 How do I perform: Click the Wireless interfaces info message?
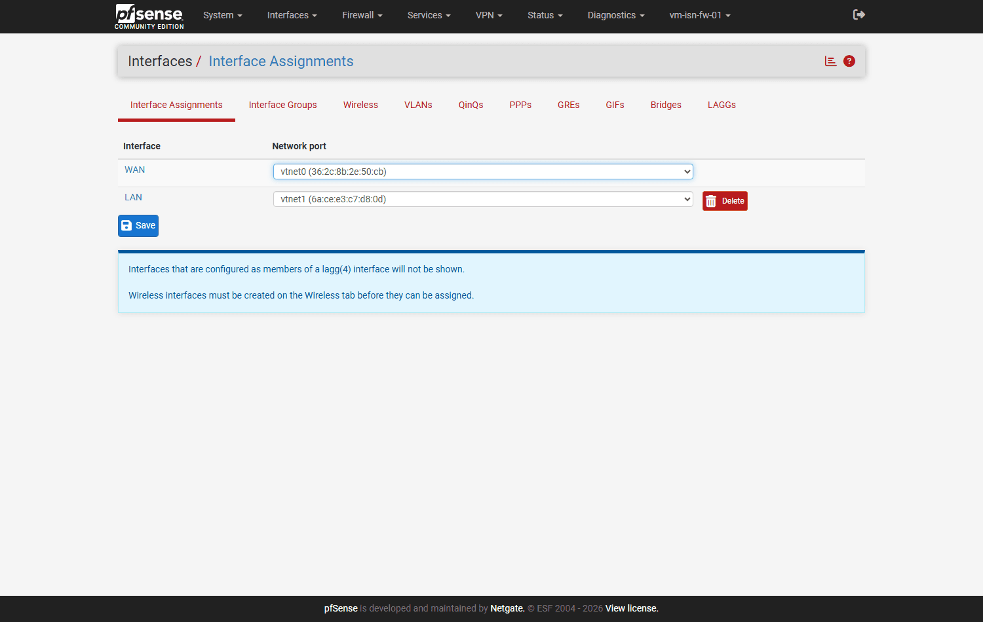[x=301, y=295]
